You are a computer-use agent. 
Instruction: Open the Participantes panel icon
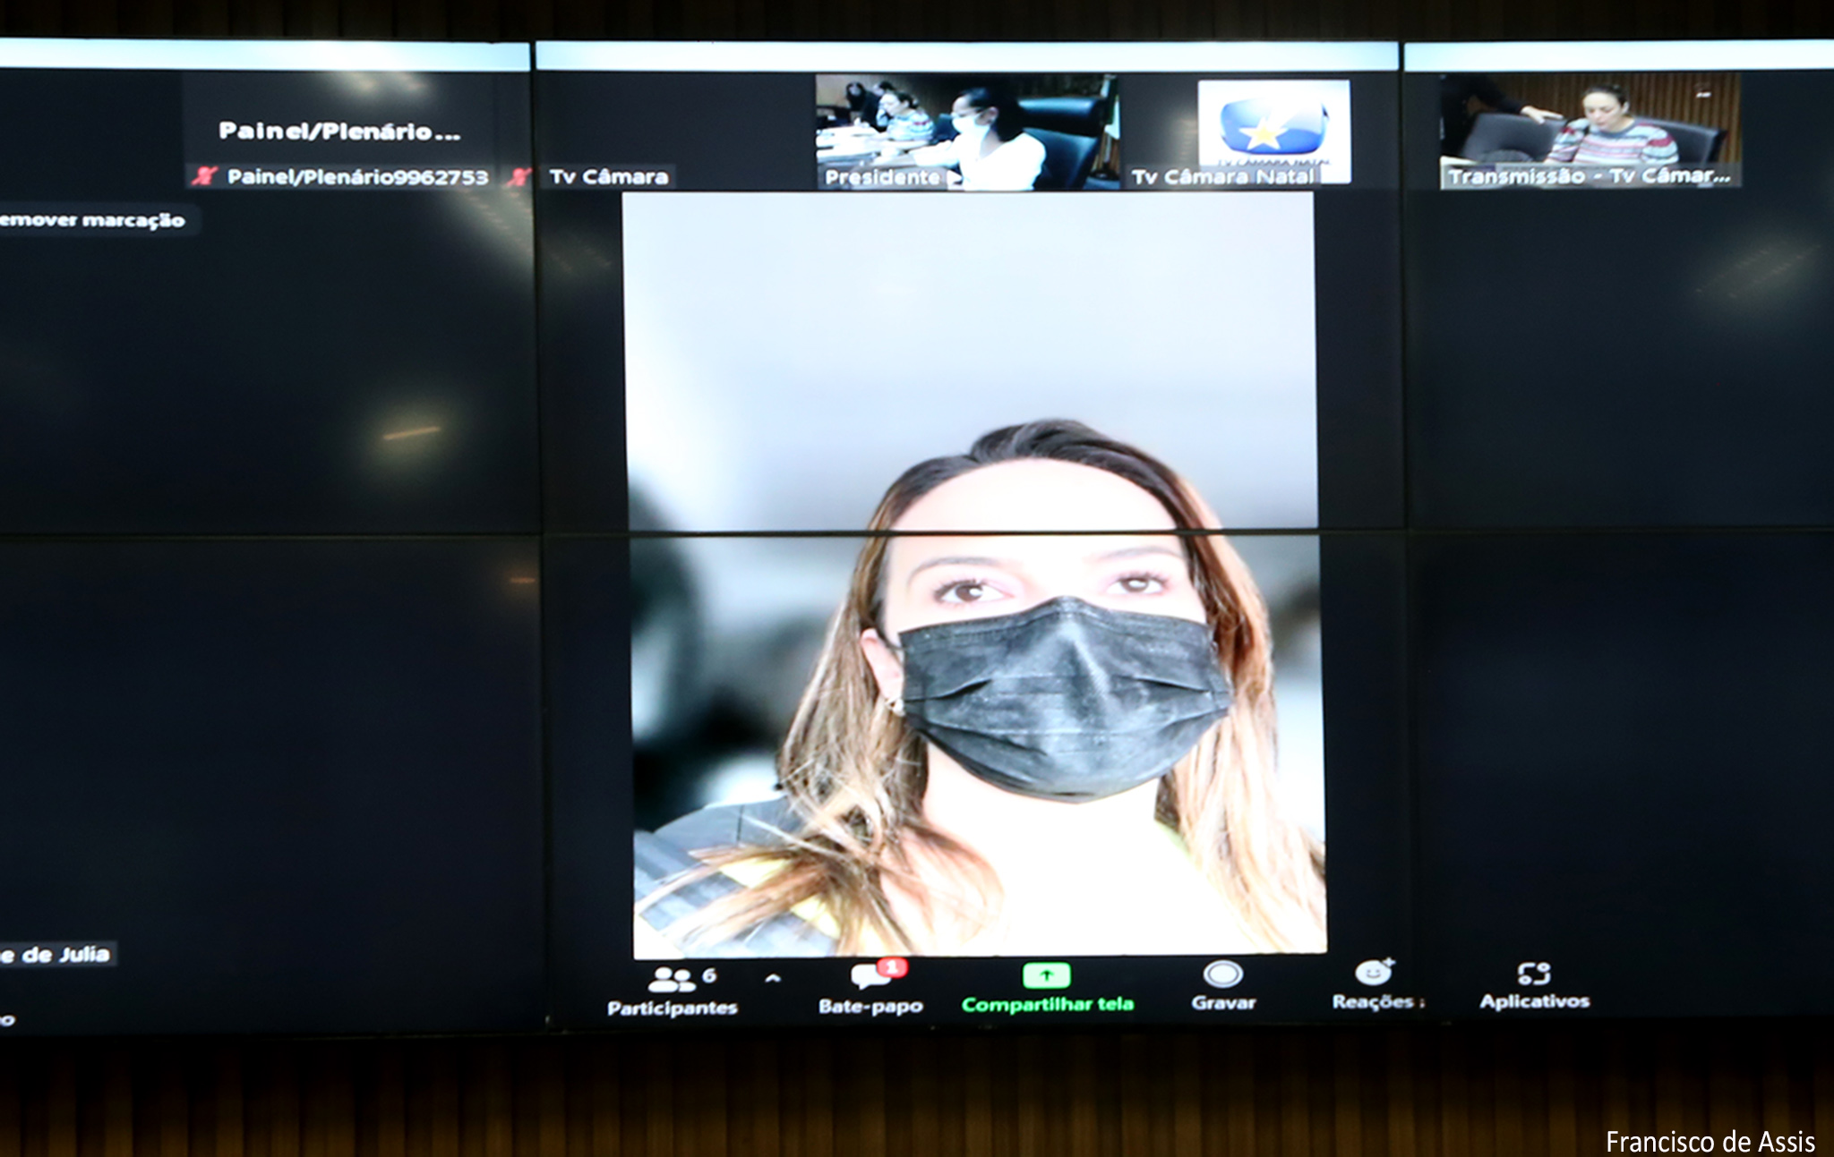pos(671,979)
